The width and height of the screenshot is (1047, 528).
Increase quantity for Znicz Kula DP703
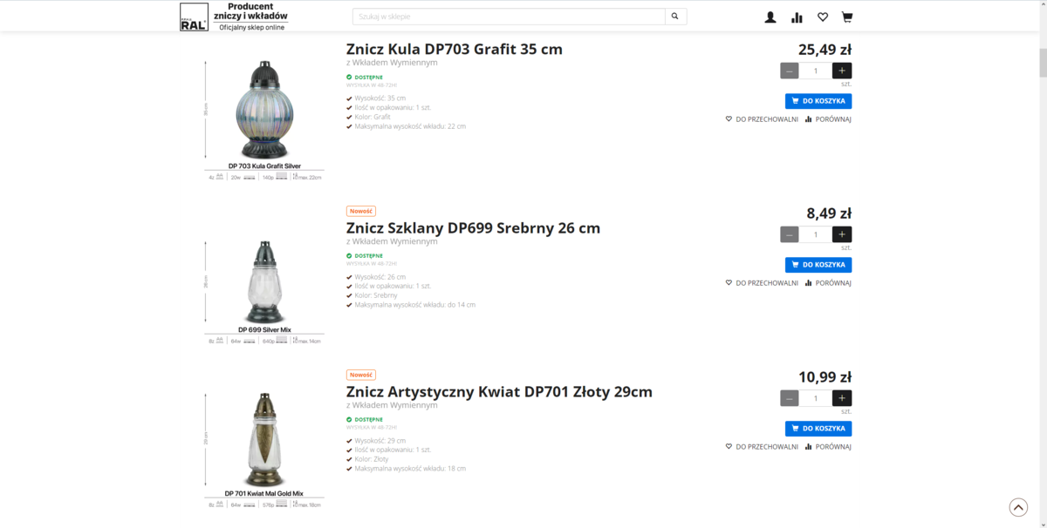coord(842,71)
